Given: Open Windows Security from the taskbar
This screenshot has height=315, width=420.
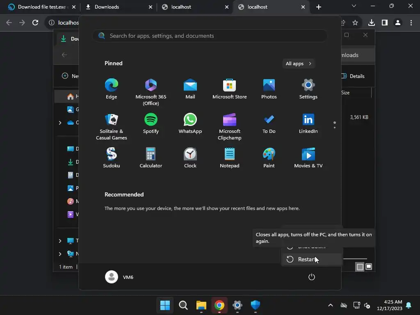Looking at the screenshot, I should (255, 305).
